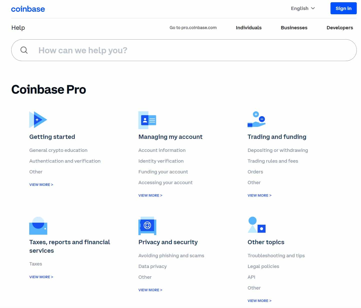
Task: Click the Managing my account ID card icon
Action: (147, 120)
